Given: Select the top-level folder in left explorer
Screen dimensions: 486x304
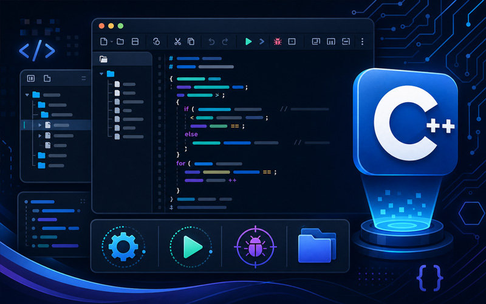Looking at the screenshot, I should (x=36, y=95).
